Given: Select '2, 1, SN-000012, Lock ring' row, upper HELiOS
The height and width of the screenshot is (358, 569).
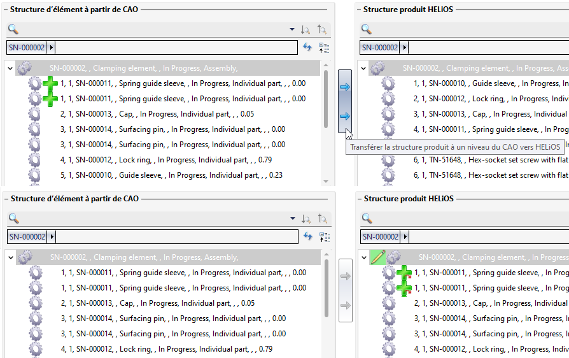Looking at the screenshot, I should pyautogui.click(x=491, y=99).
